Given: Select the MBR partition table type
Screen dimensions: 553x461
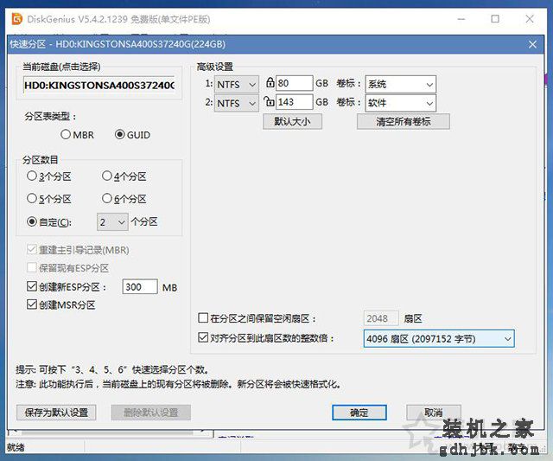Looking at the screenshot, I should [78, 135].
